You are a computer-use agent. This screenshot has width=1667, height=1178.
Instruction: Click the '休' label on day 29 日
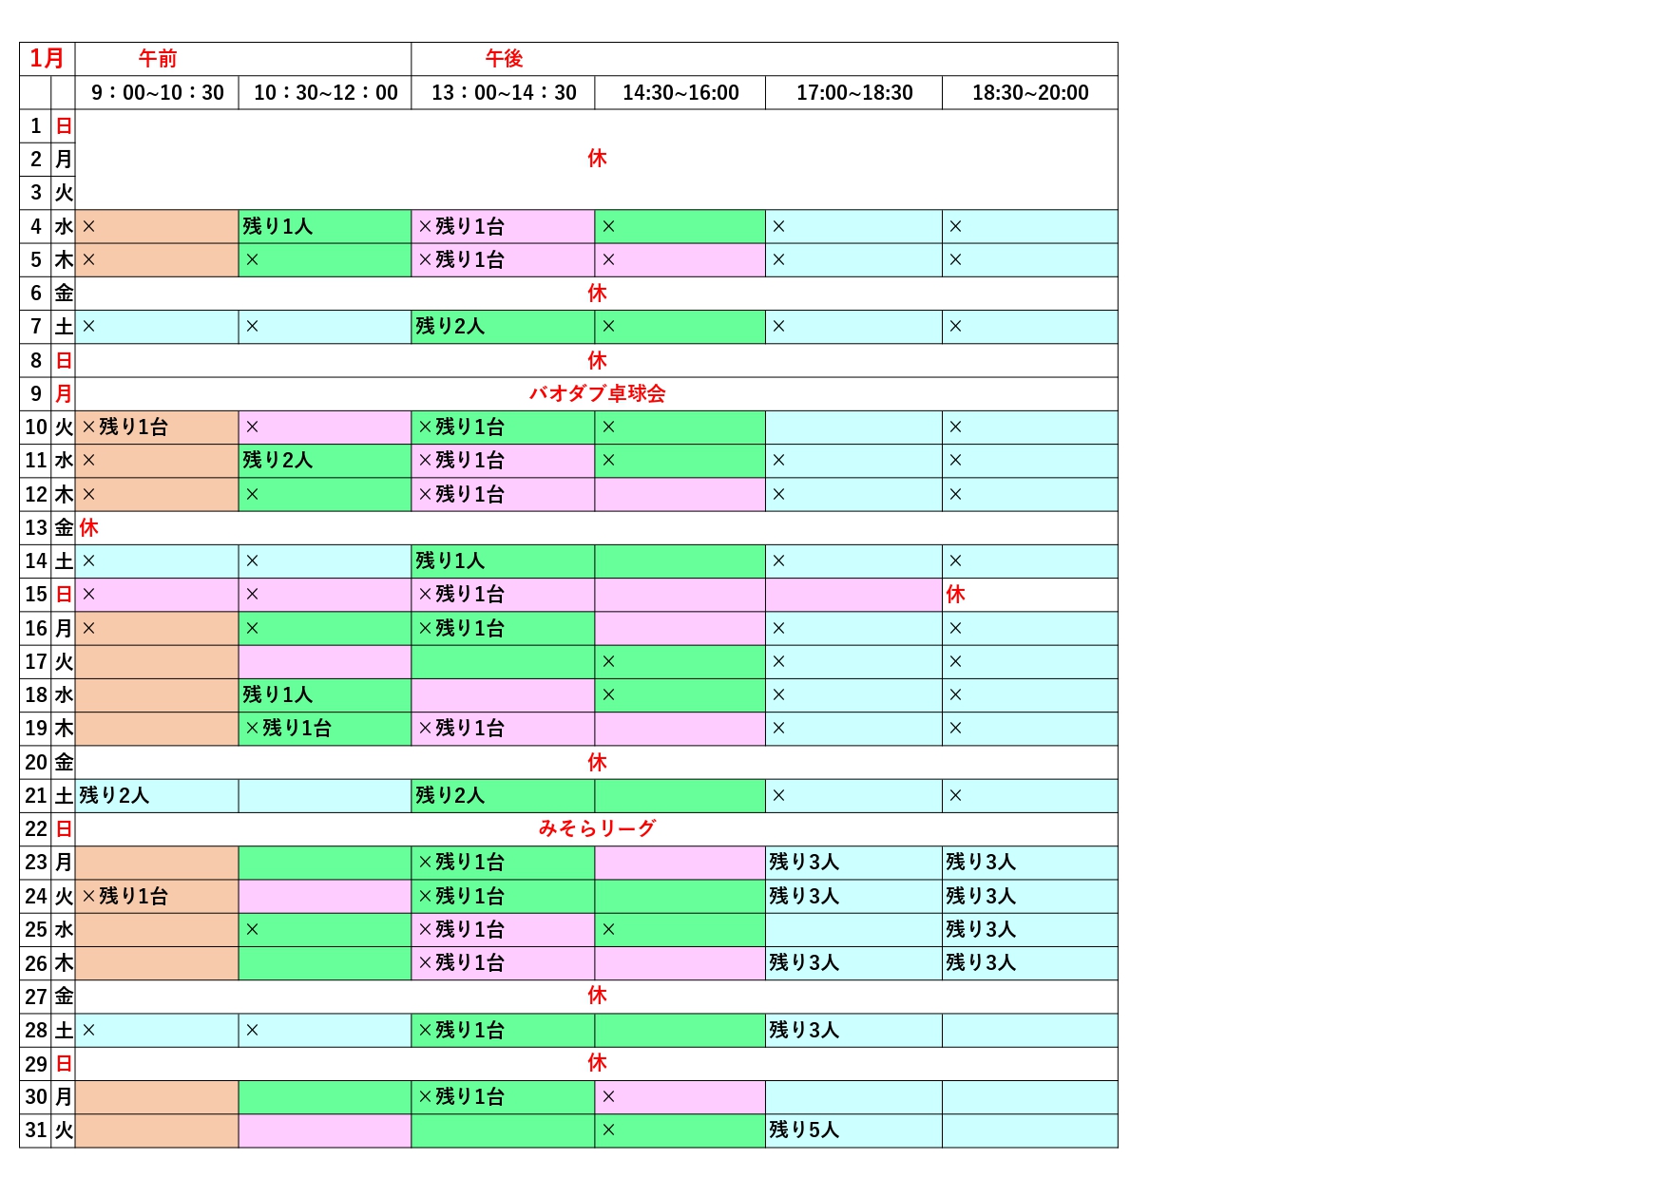tap(597, 1063)
